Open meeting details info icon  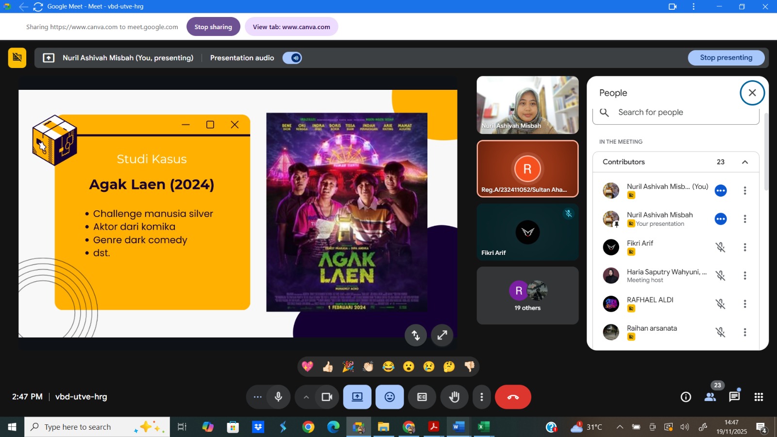(686, 397)
